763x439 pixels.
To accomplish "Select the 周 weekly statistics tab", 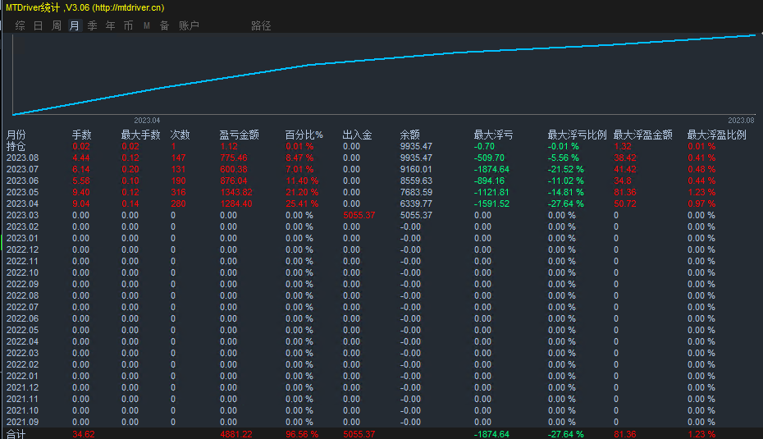I will tap(57, 25).
